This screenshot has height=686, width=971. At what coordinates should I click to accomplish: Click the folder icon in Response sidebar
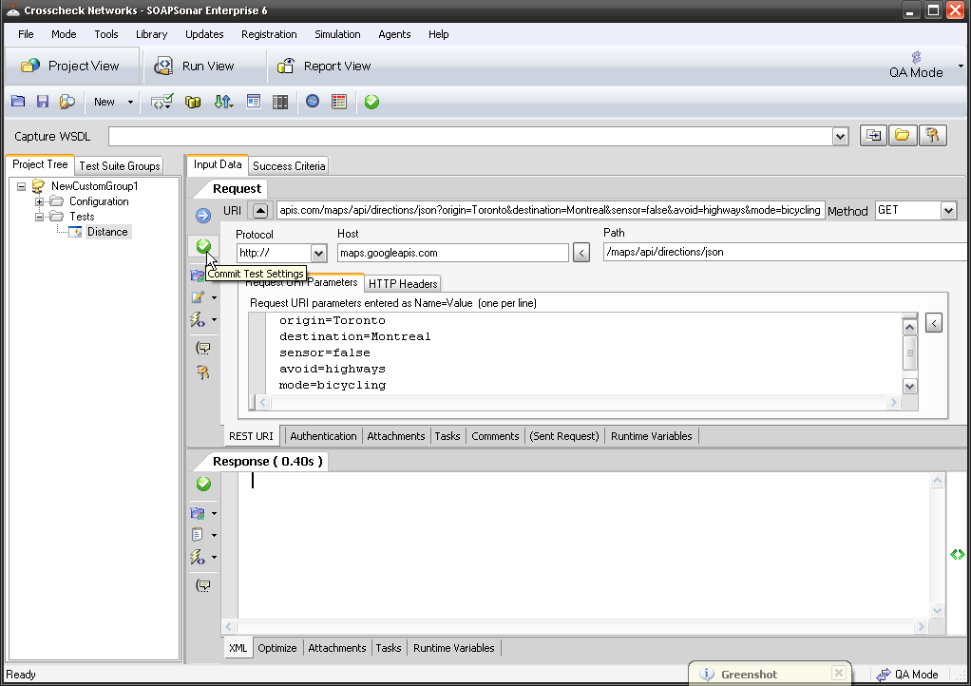click(x=198, y=513)
